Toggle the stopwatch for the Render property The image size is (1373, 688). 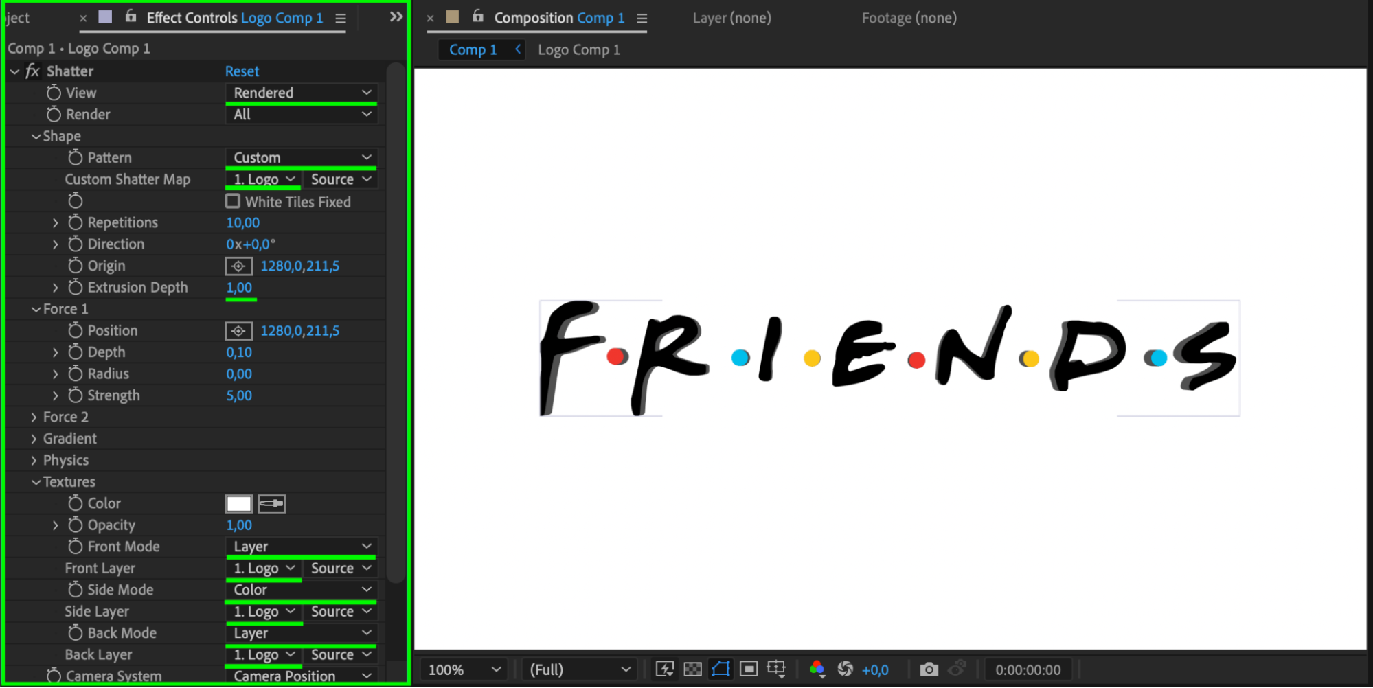pos(54,115)
